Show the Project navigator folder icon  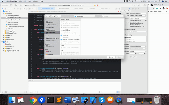(3, 9)
